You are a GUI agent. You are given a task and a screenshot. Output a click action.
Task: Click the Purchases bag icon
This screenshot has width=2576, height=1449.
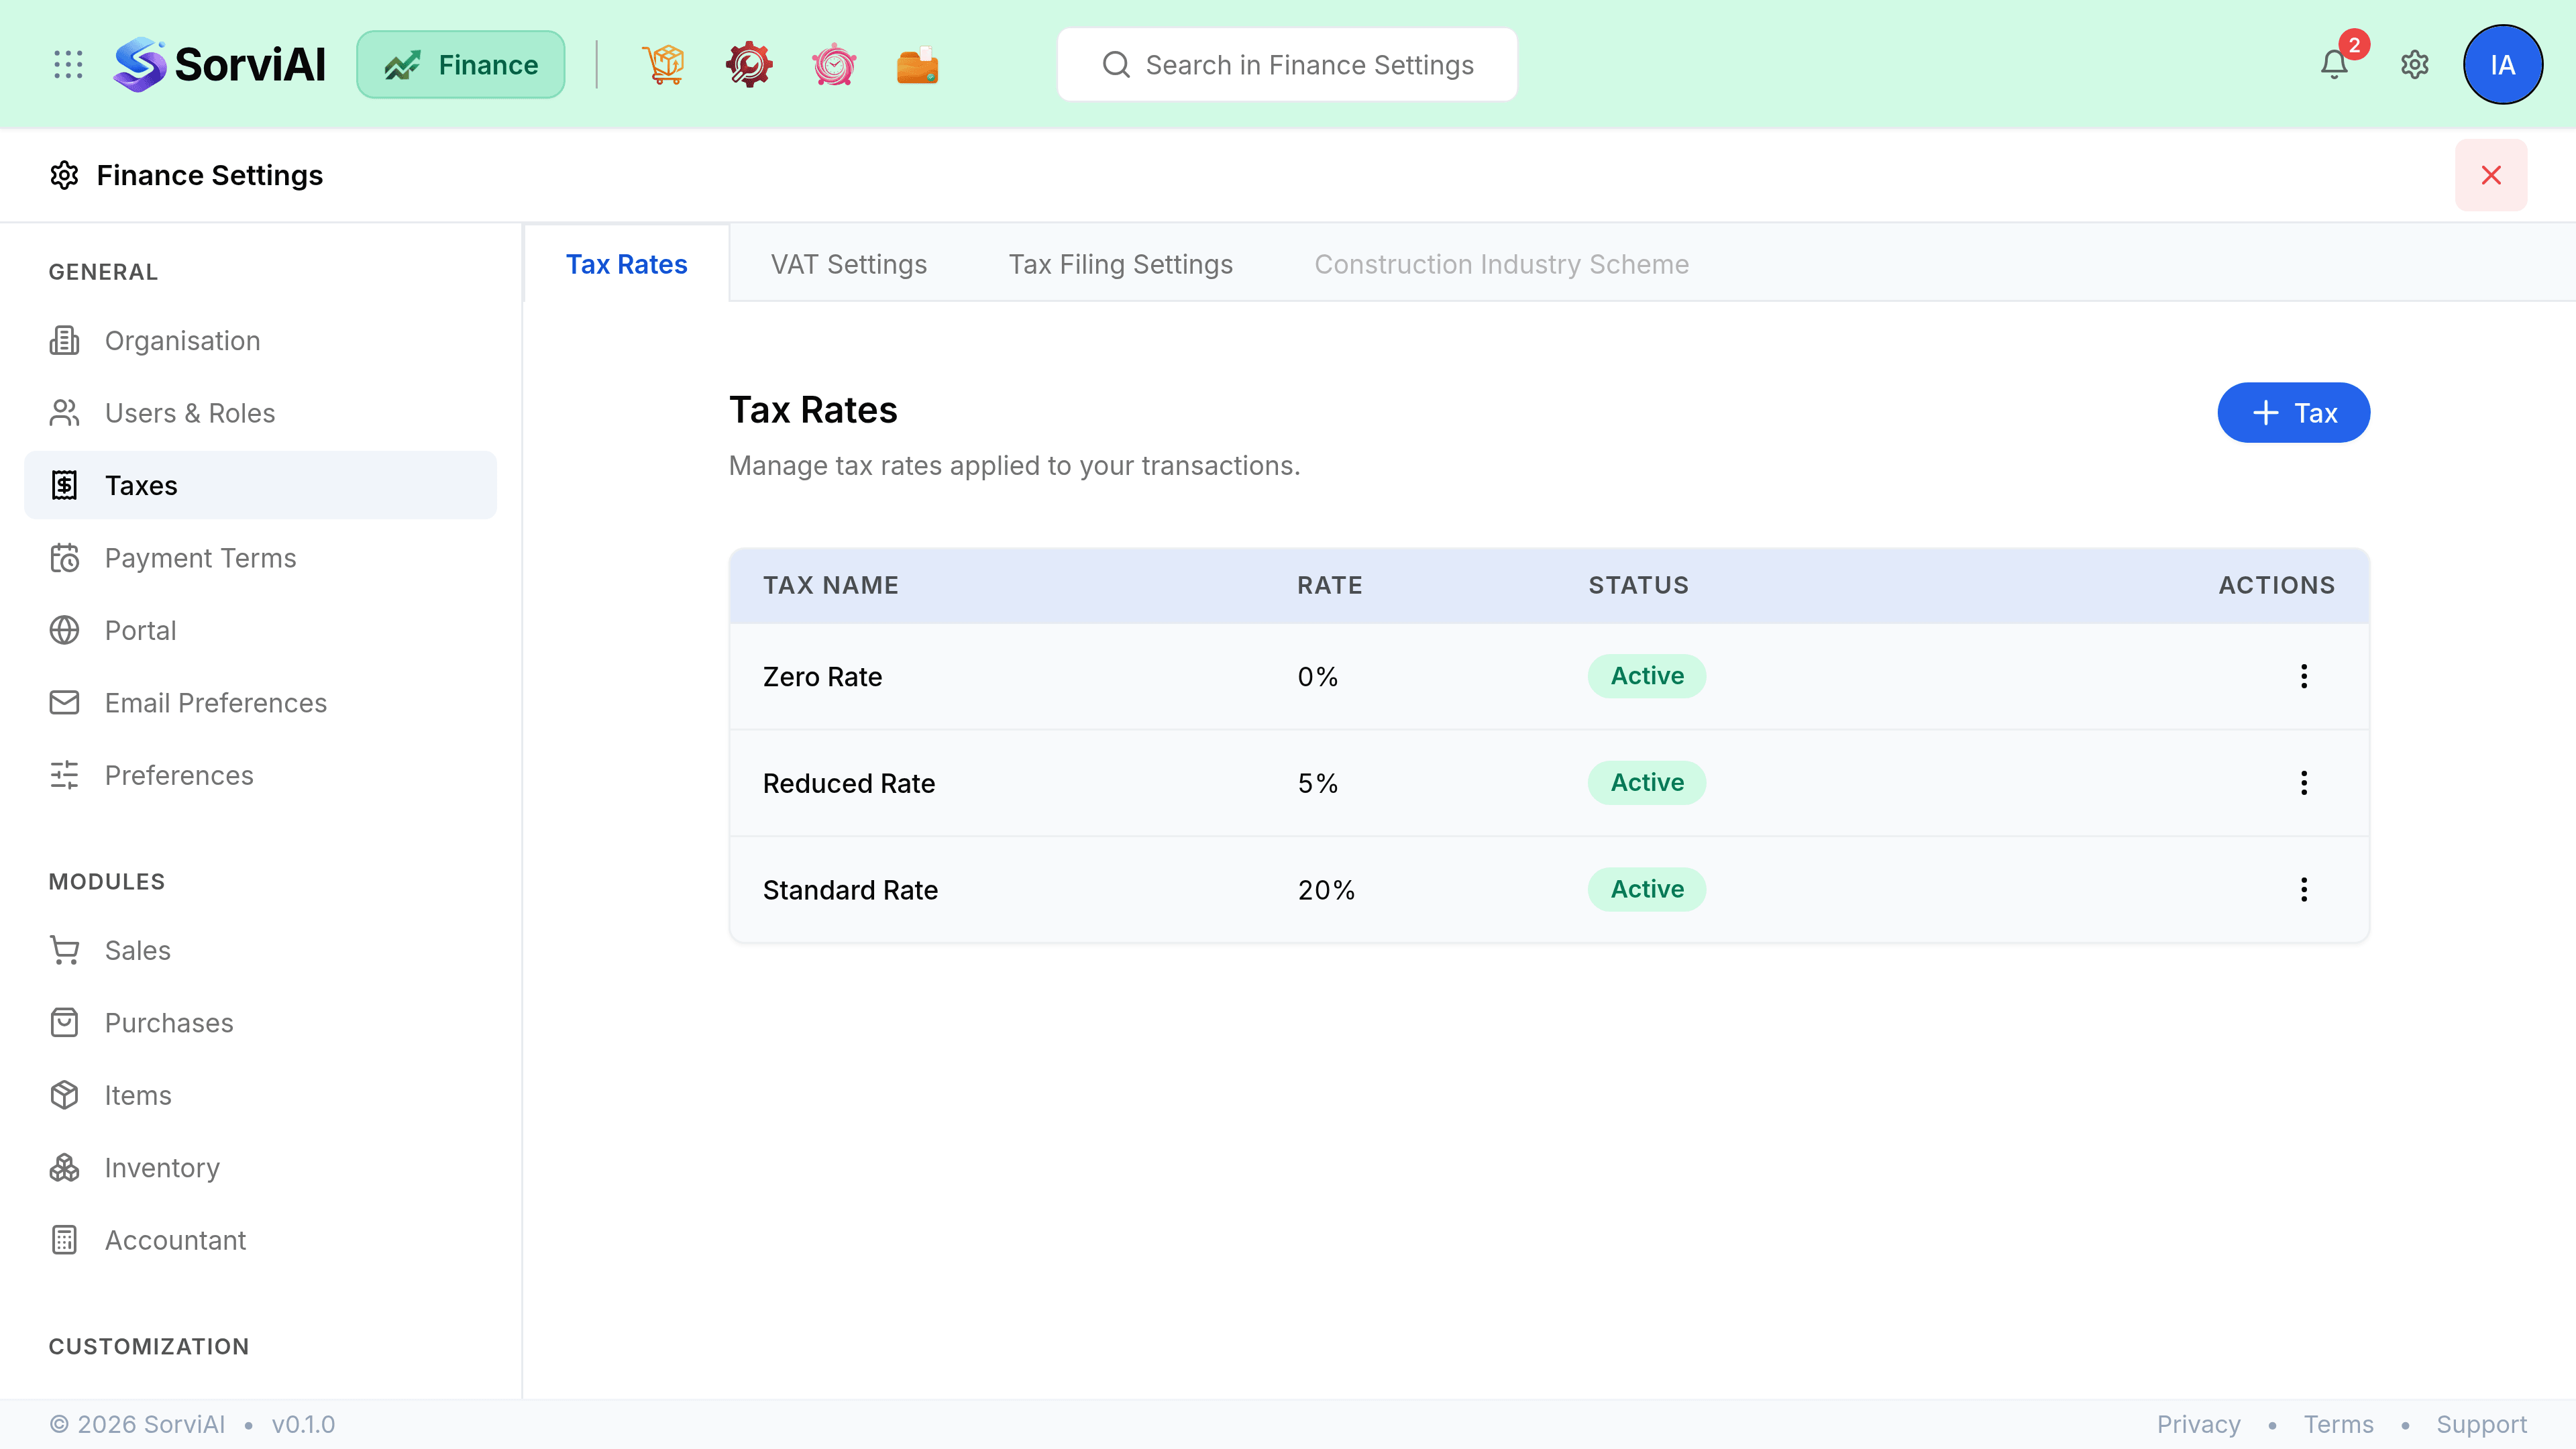[x=64, y=1023]
